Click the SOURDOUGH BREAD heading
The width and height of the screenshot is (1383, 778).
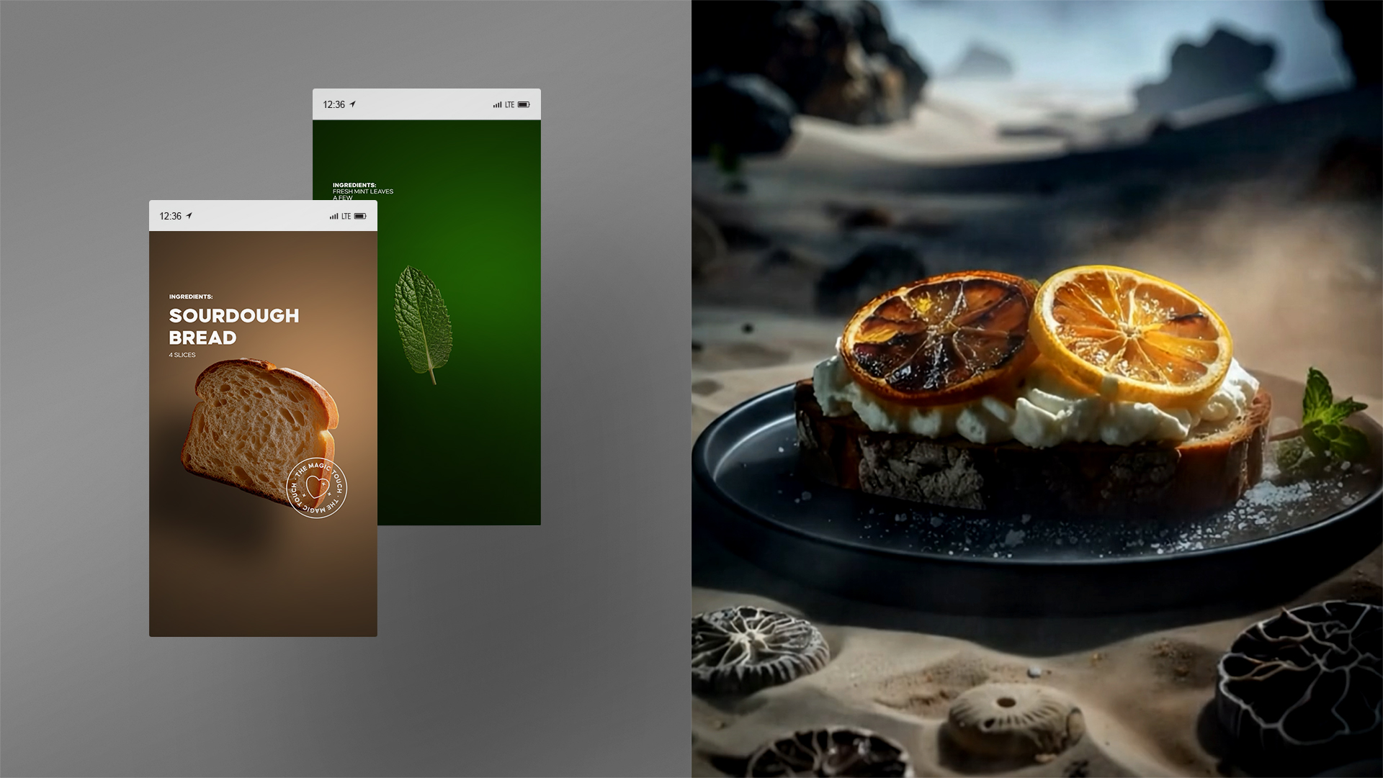[x=234, y=327]
